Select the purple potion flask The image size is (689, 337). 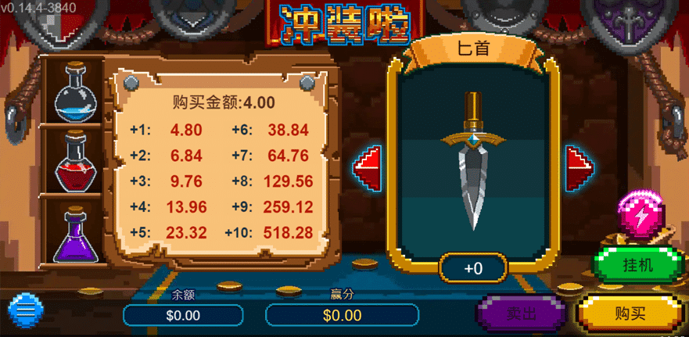[75, 235]
